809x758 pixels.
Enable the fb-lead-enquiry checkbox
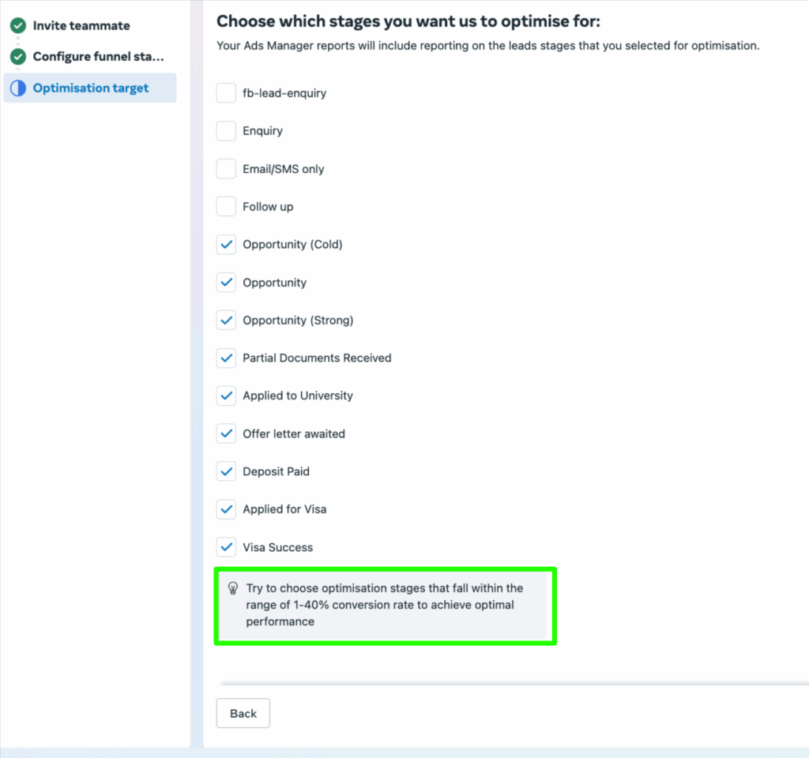click(227, 93)
